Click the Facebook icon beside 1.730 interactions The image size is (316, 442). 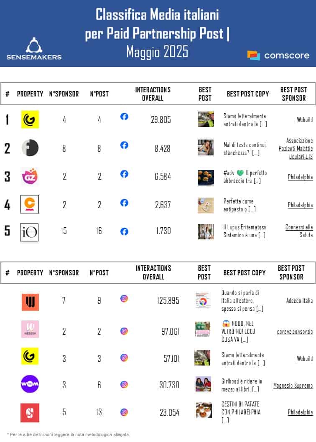tap(124, 231)
